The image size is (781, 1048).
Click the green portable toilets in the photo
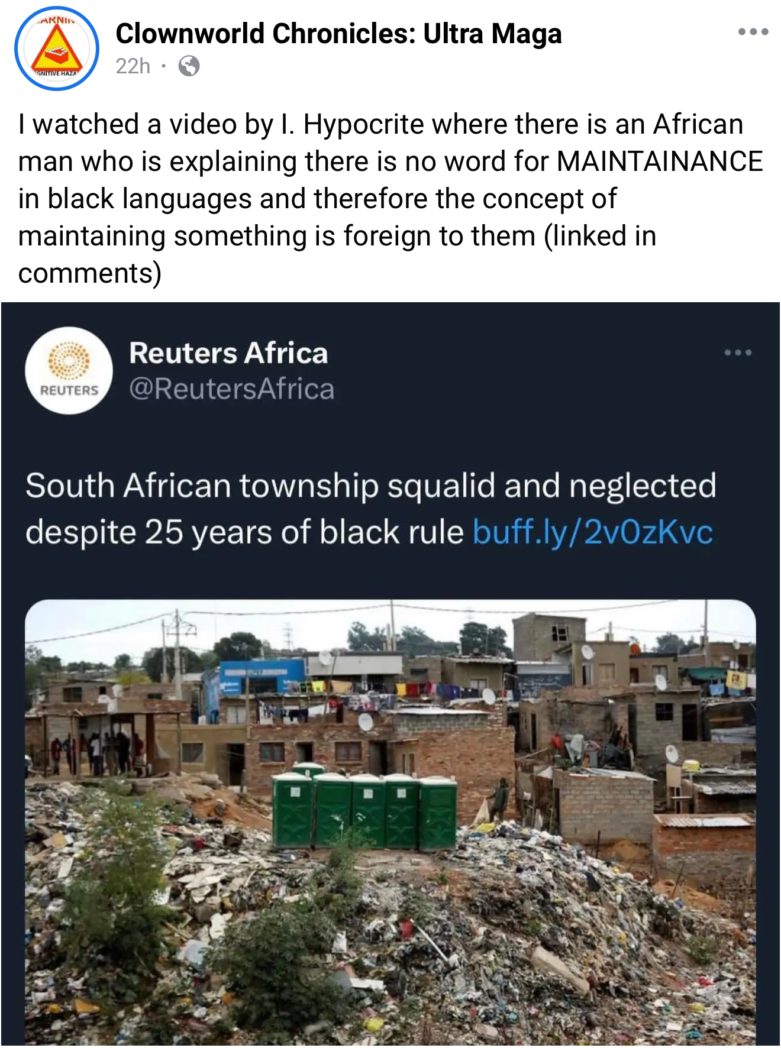click(364, 810)
